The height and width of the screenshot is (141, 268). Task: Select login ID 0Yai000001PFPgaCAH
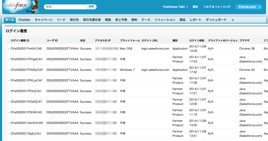click(x=26, y=59)
